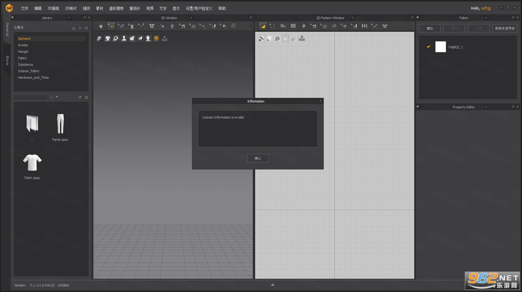Viewport: 522px width, 292px height.
Task: Click the refresh icon above the file thumbnails
Action: click(80, 97)
